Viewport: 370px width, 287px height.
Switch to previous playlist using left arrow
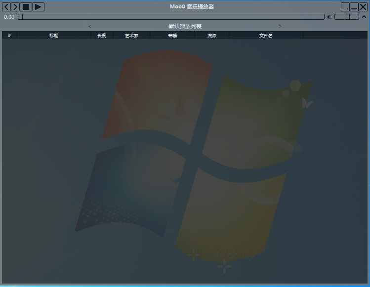coord(89,26)
